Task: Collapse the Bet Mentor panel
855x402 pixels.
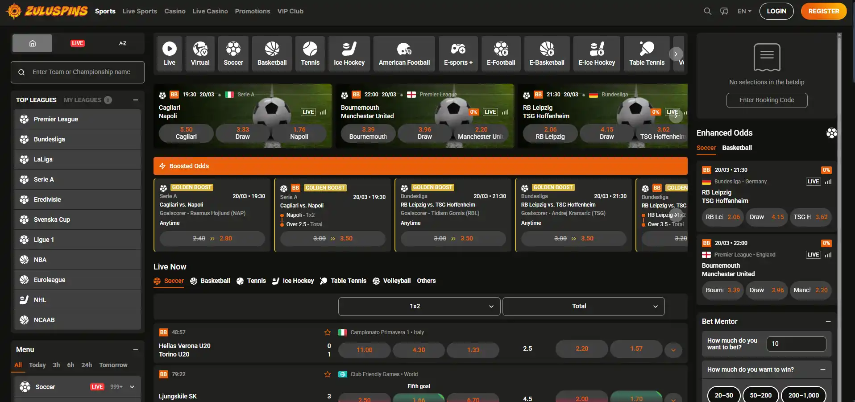Action: (x=828, y=322)
